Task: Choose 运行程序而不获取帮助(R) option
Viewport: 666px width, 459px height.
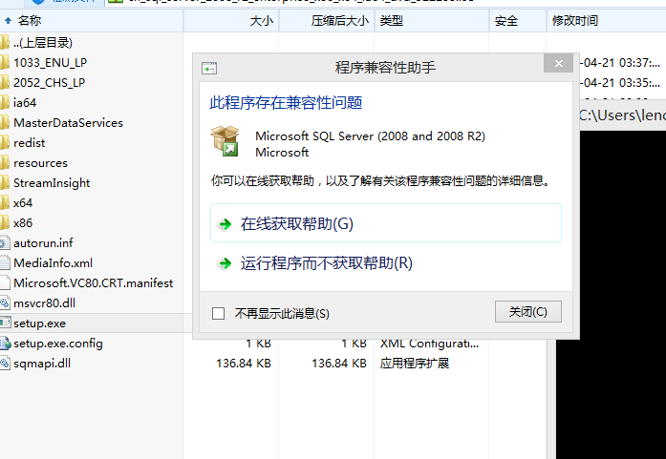Action: [x=326, y=263]
